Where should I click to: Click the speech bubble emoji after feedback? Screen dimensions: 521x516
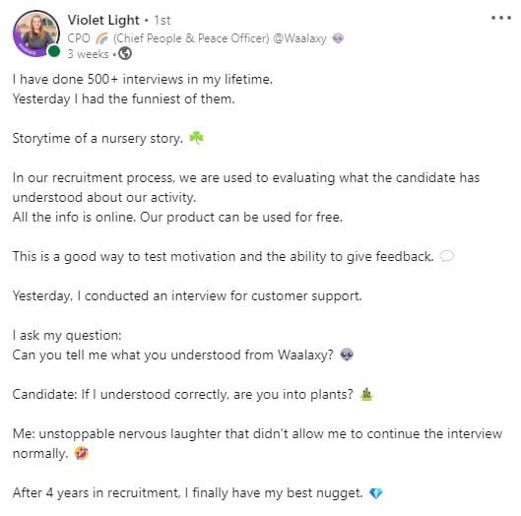coord(446,256)
